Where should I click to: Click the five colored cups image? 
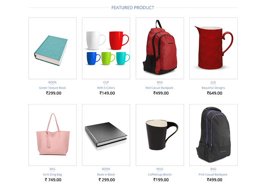[106, 48]
